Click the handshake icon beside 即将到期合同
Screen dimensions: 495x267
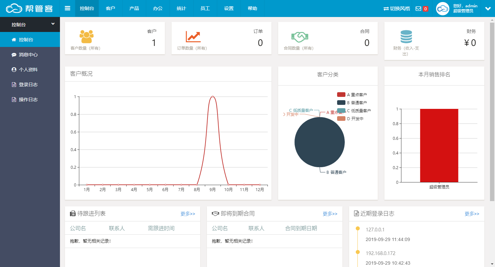[x=215, y=213]
